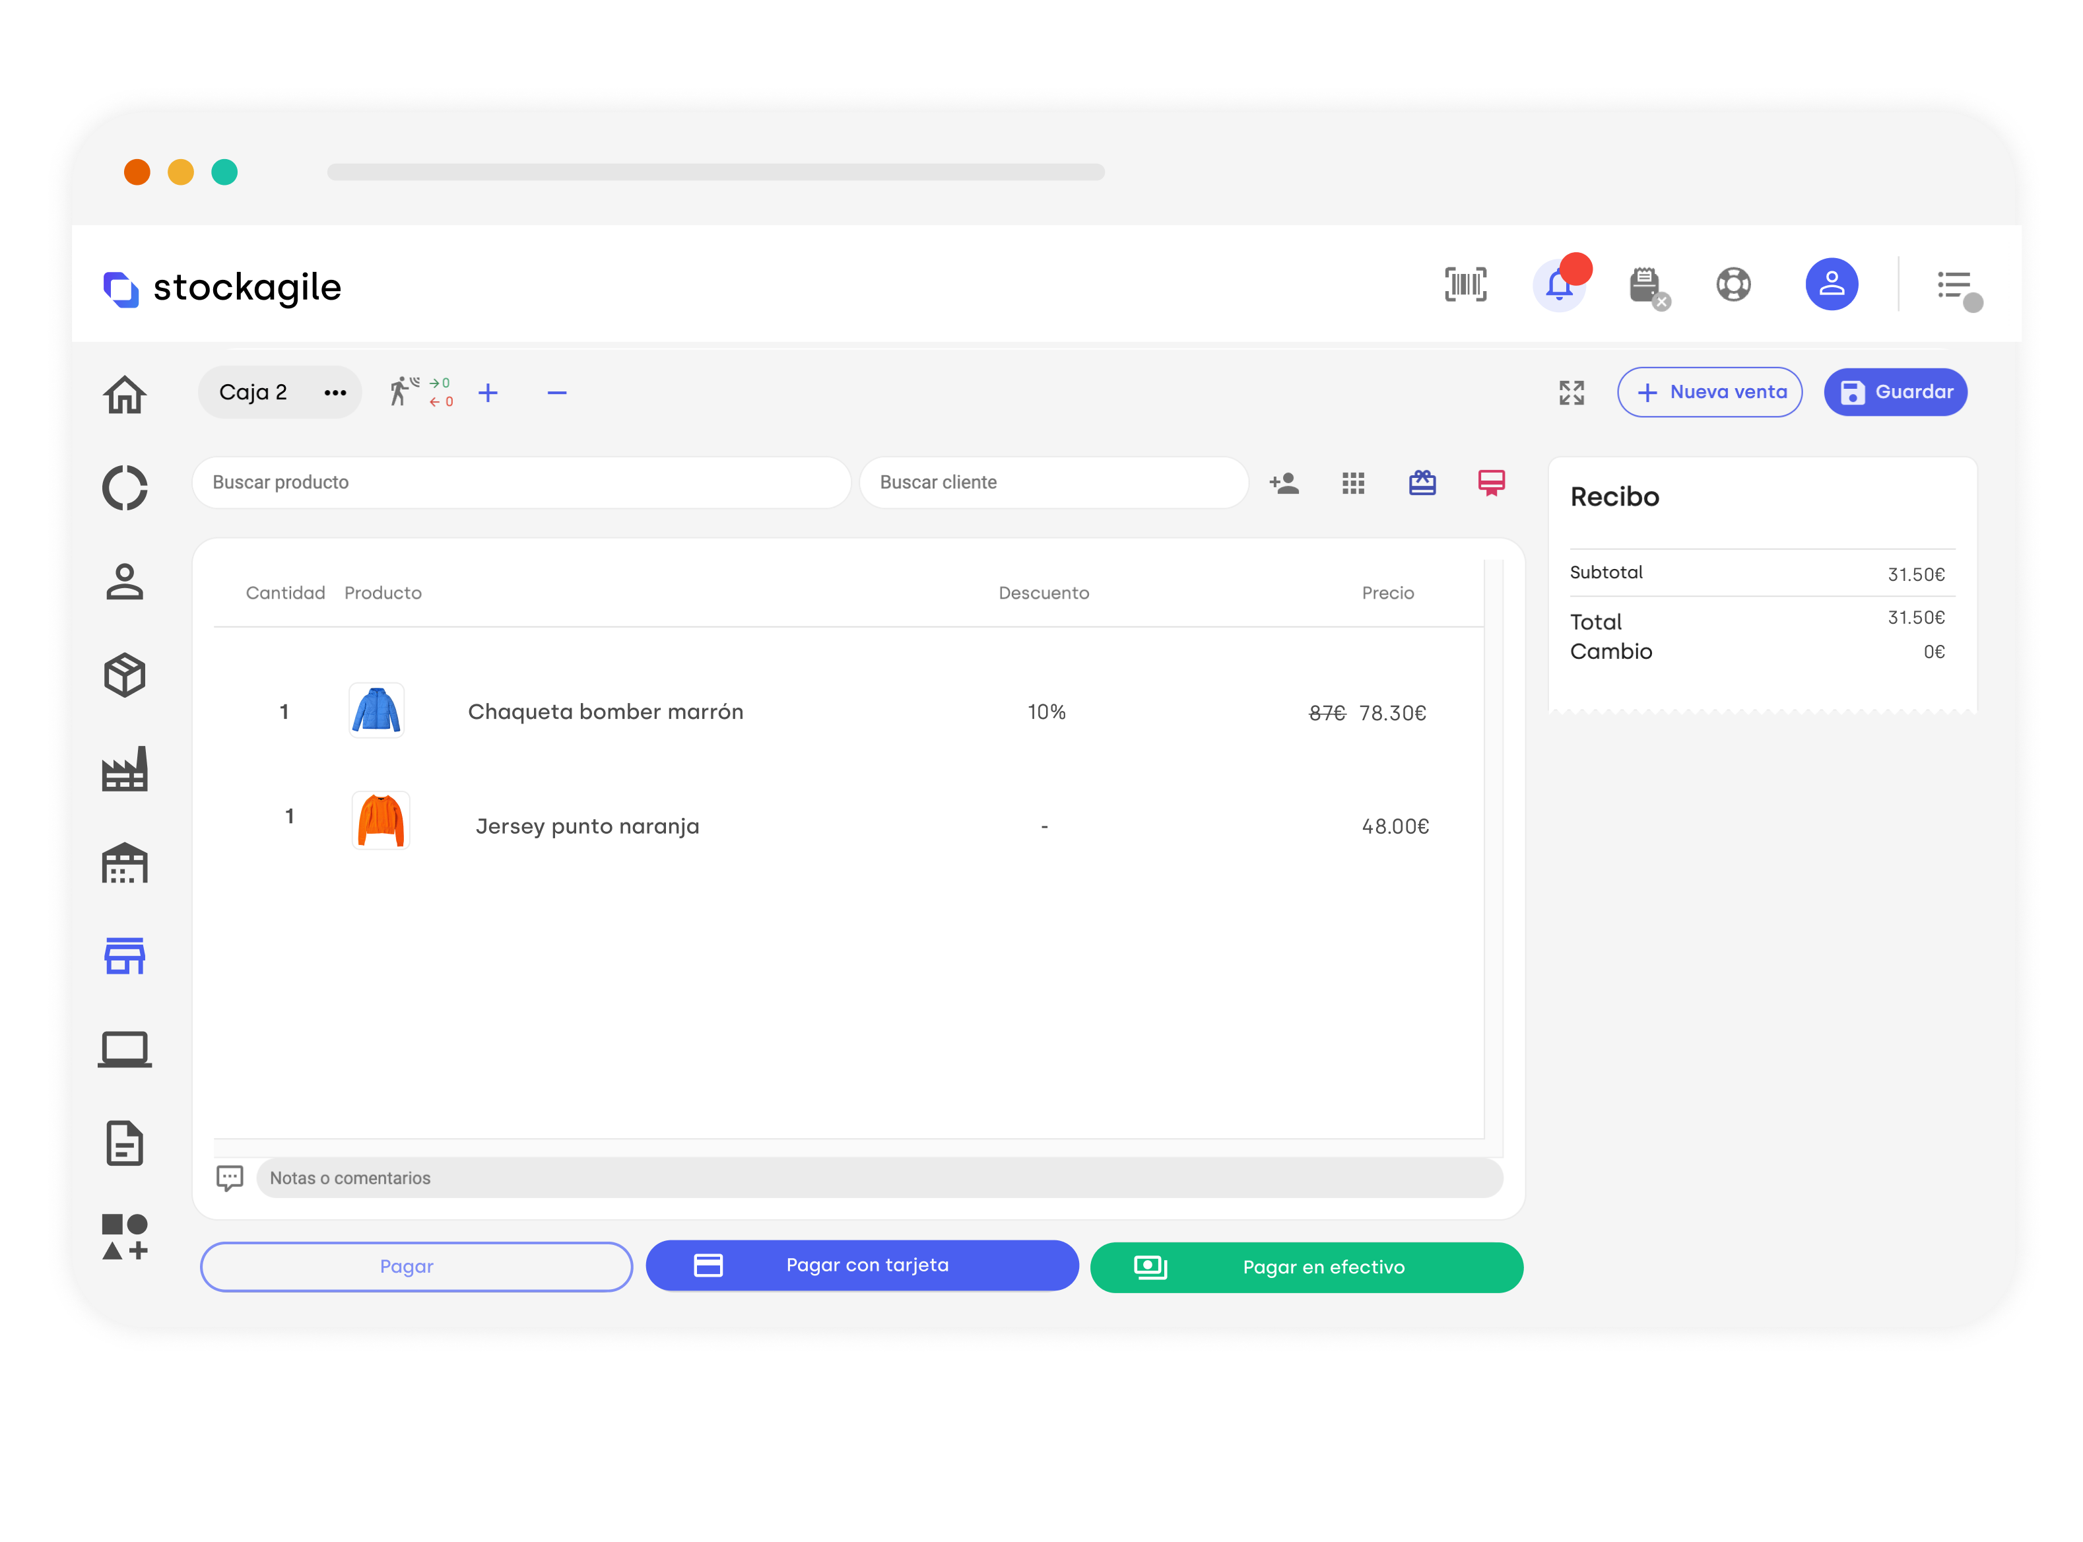Click the Pagar con tarjeta button

863,1265
